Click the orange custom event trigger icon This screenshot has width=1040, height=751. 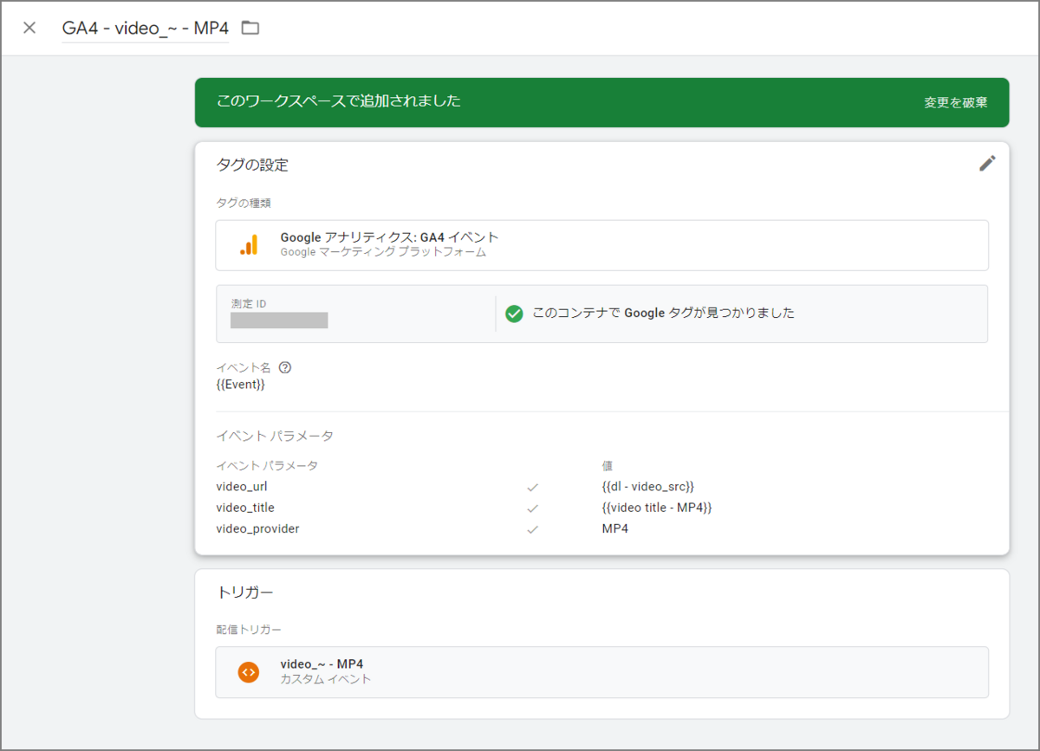[249, 672]
